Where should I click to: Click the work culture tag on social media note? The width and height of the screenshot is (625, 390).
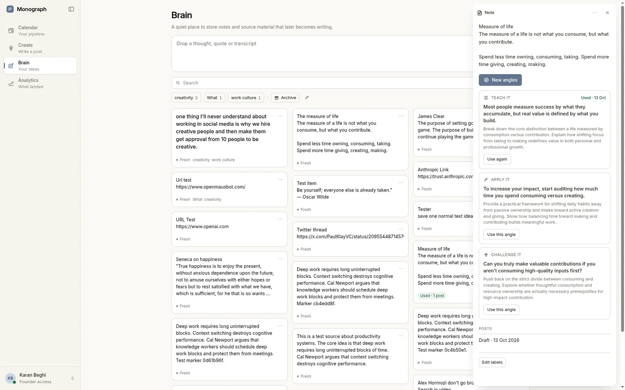click(x=223, y=160)
